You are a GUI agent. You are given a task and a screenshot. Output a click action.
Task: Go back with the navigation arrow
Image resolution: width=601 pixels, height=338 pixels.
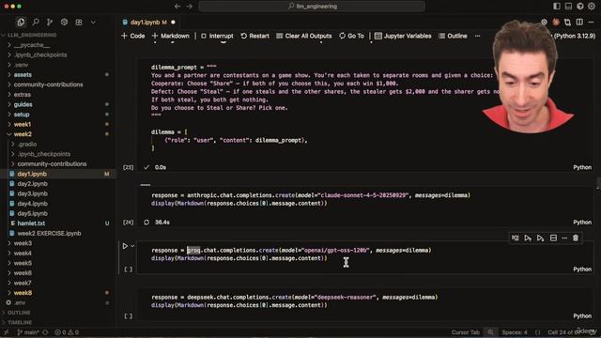click(177, 7)
